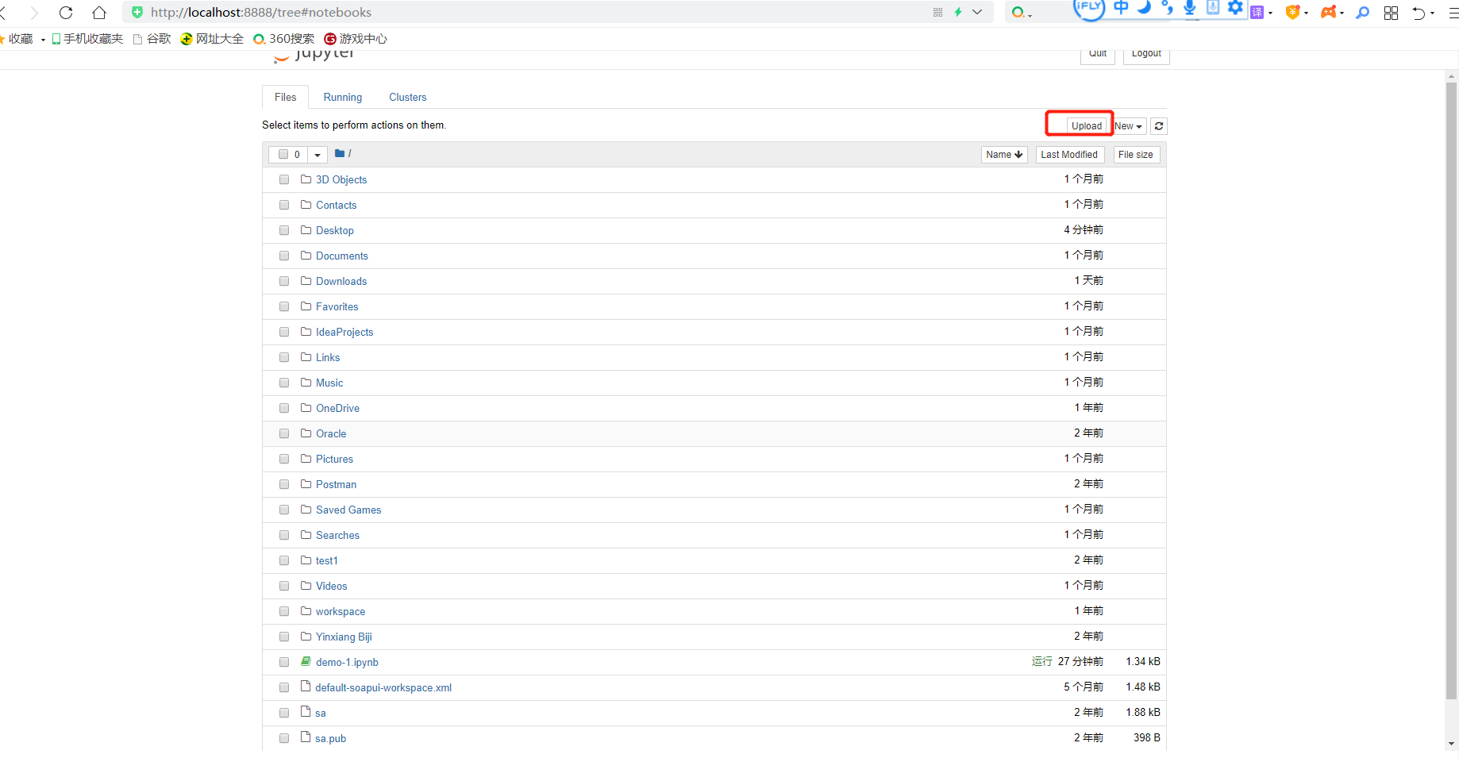Click the page vertical scrollbar thumb

tap(1451, 391)
